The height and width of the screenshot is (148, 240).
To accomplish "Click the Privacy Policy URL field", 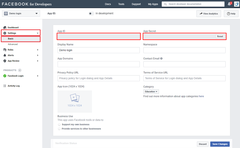I will 99,78.
